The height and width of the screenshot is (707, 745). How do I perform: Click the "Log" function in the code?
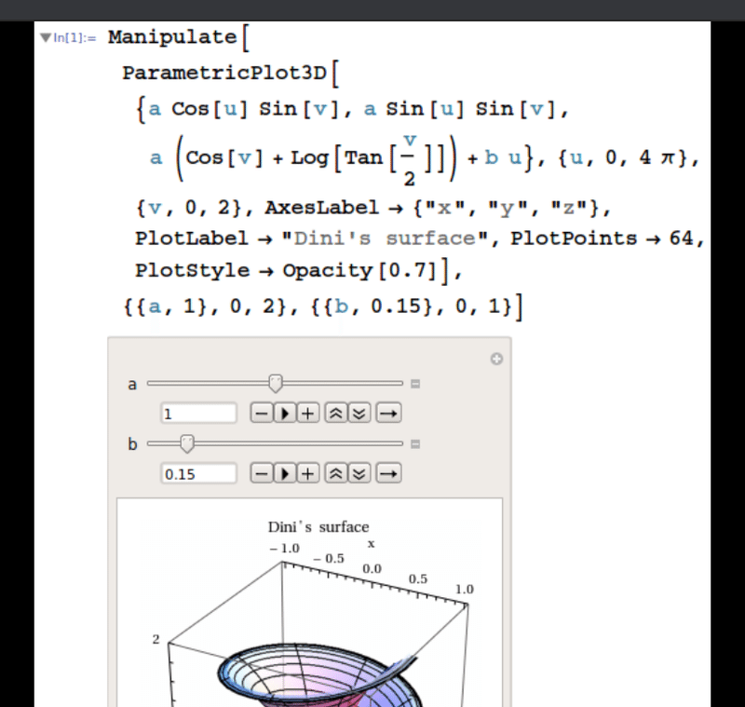pyautogui.click(x=309, y=157)
